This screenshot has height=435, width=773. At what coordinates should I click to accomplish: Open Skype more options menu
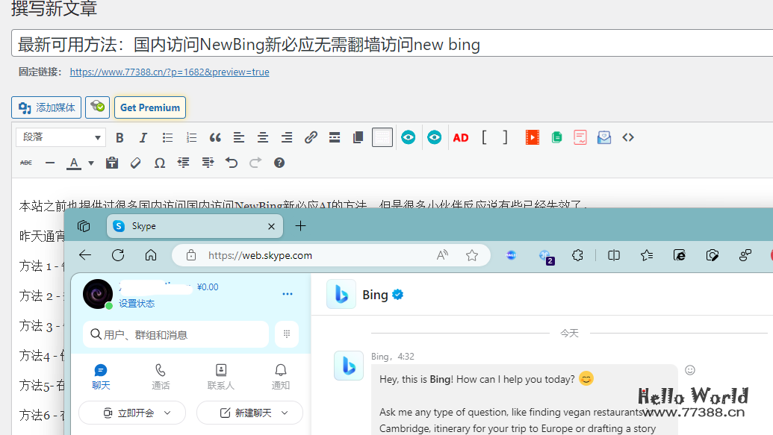click(288, 294)
